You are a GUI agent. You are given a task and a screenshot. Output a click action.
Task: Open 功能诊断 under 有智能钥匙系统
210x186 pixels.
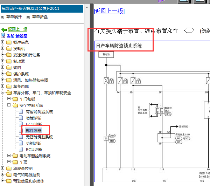point(34,118)
